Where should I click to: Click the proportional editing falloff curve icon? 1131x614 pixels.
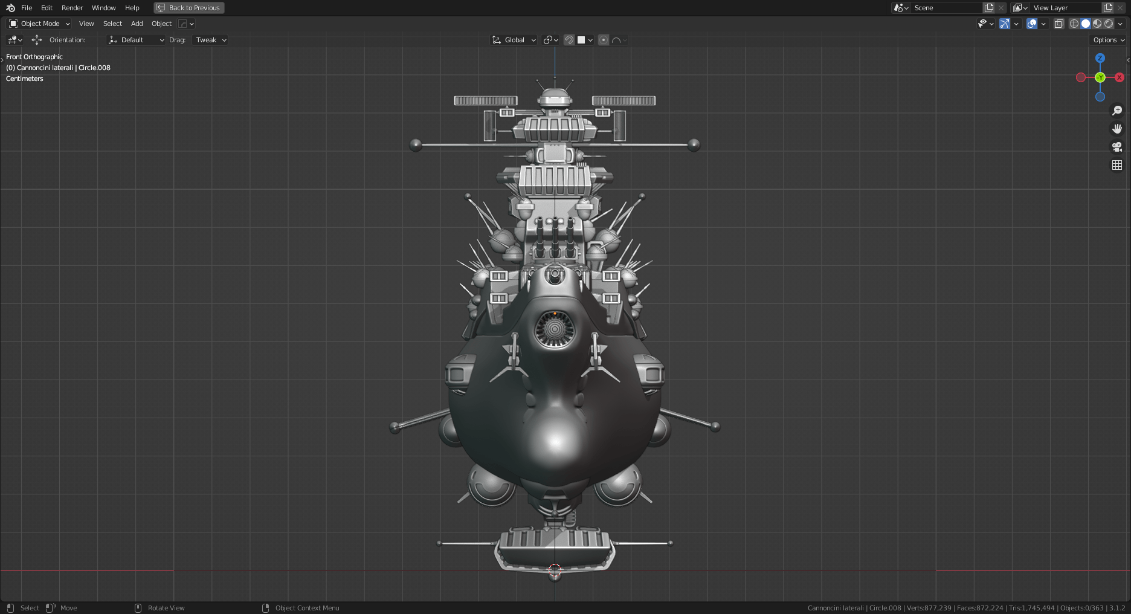point(616,40)
